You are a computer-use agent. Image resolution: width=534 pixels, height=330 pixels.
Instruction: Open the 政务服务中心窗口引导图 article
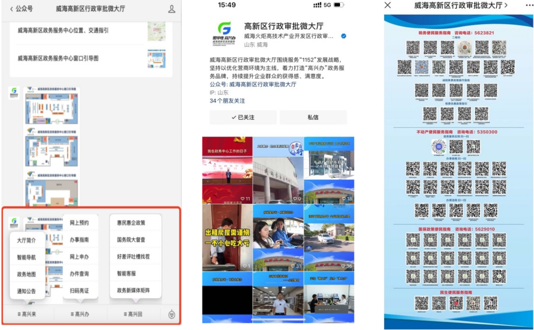(58, 58)
